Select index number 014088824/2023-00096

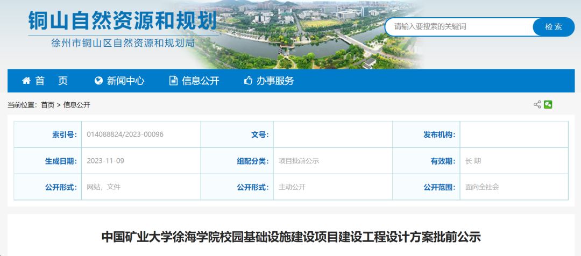click(125, 134)
